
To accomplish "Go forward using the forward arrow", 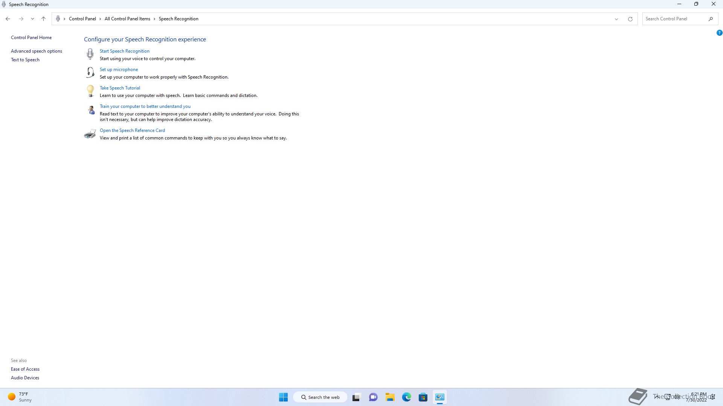I will point(21,19).
